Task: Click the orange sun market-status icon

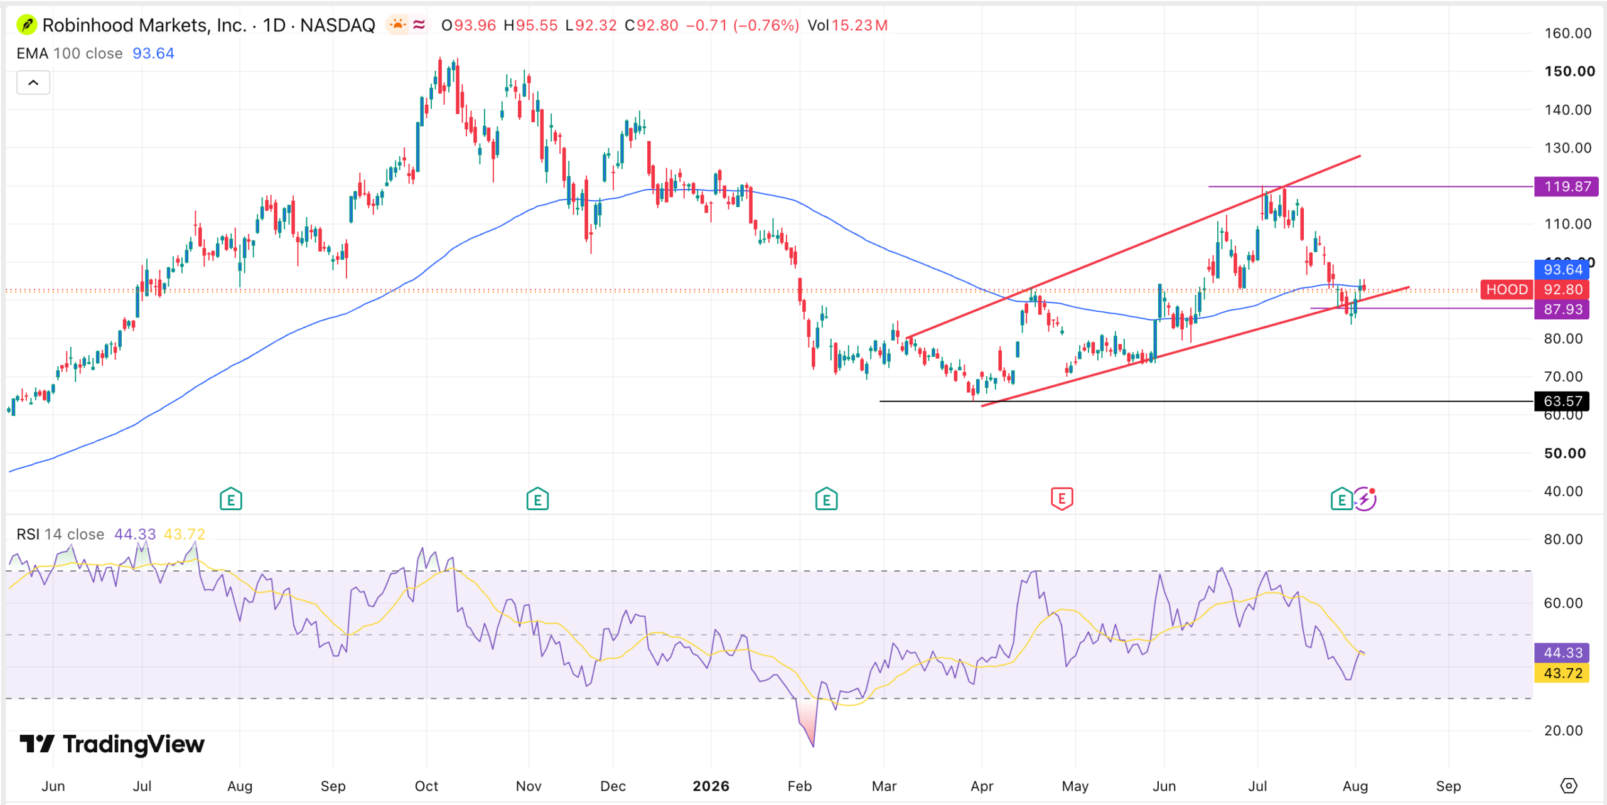Action: click(x=397, y=25)
